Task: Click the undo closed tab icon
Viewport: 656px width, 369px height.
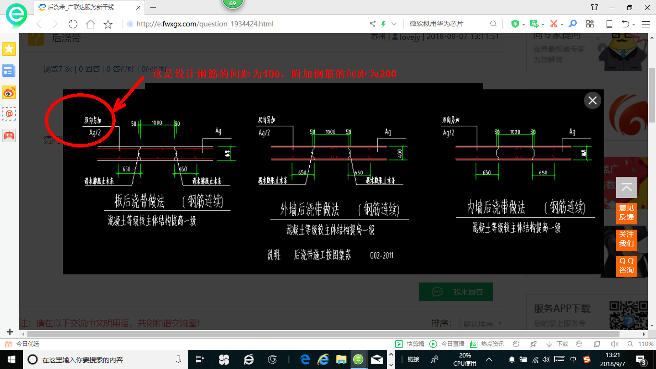Action: [625, 24]
